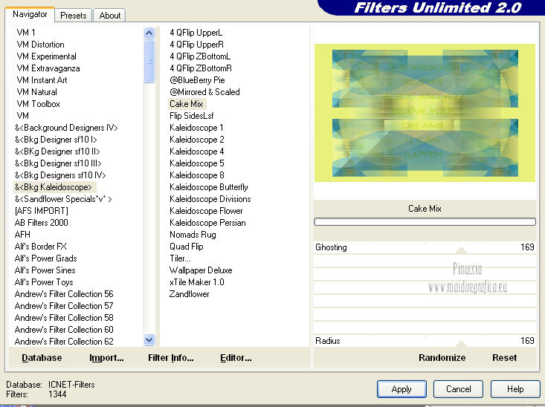Choose the Quad Flip filter
This screenshot has height=407, width=545.
[187, 247]
